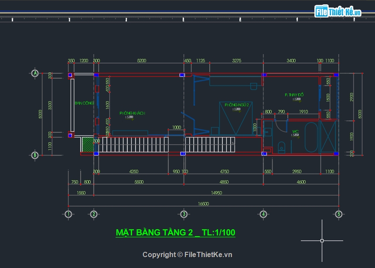
Task: Pick the P. THAY ĐỒ room label
Action: (294, 95)
